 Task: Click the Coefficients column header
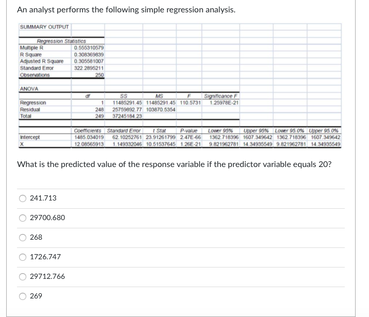coord(88,130)
